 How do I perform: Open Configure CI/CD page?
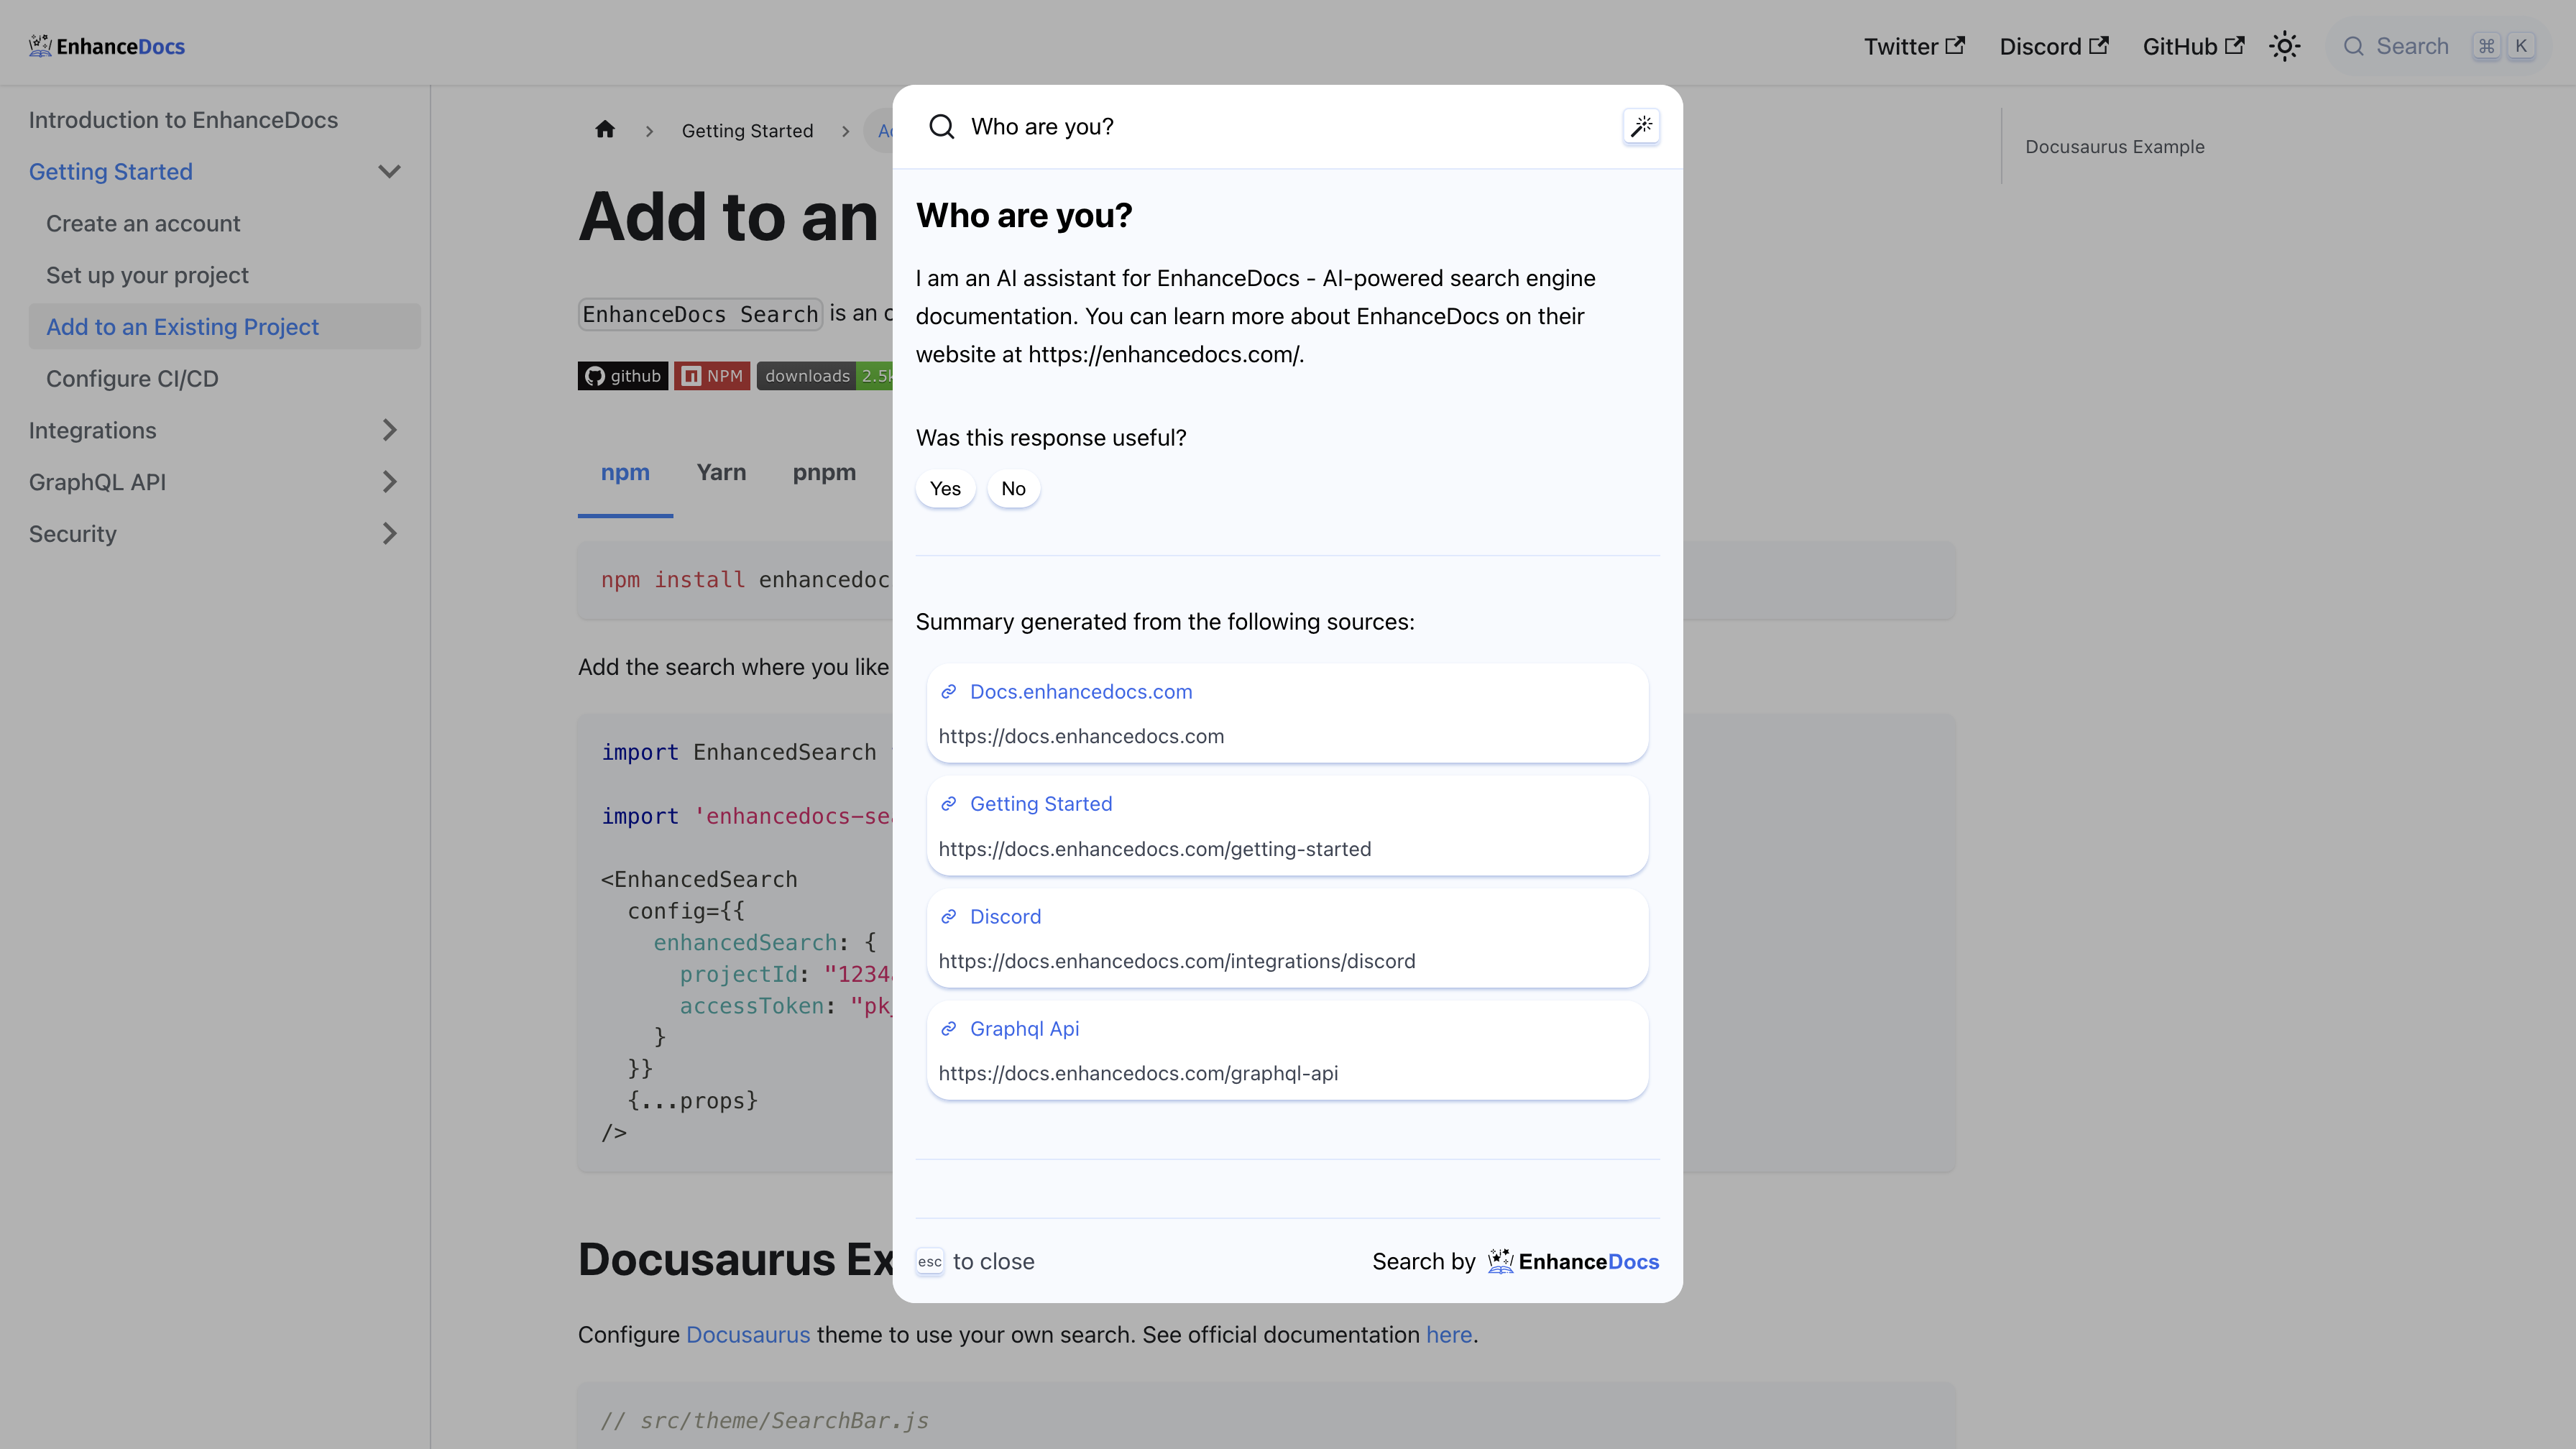coord(132,379)
